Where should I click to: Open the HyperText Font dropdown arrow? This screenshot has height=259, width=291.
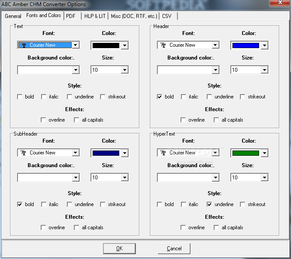click(x=215, y=153)
